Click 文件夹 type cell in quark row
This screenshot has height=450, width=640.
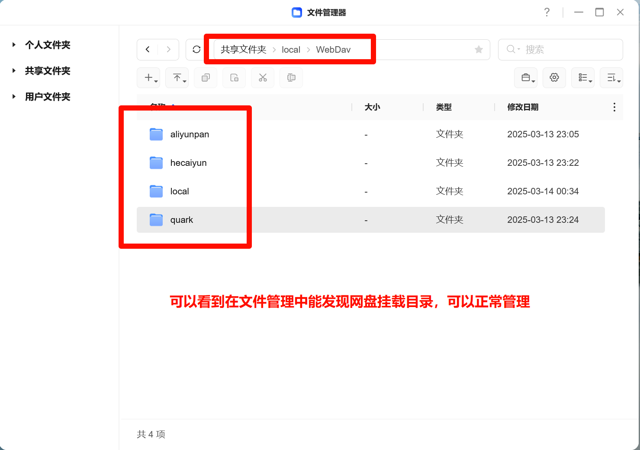tap(450, 220)
